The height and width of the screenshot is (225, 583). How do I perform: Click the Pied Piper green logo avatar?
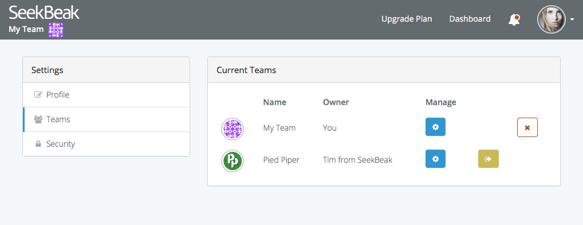pyautogui.click(x=233, y=161)
